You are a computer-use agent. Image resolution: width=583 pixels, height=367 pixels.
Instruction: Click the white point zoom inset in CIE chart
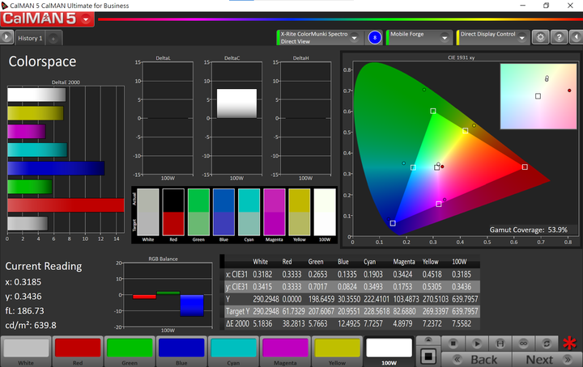(538, 96)
